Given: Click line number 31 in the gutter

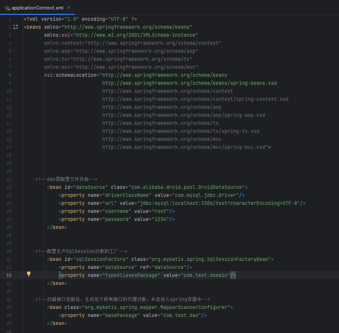Looking at the screenshot, I should pos(9,259).
